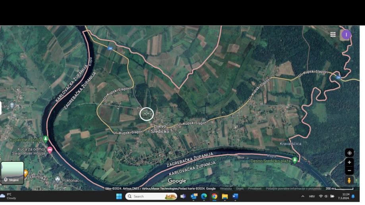
Task: Open the Uvjeti terms link
Action: click(240, 189)
